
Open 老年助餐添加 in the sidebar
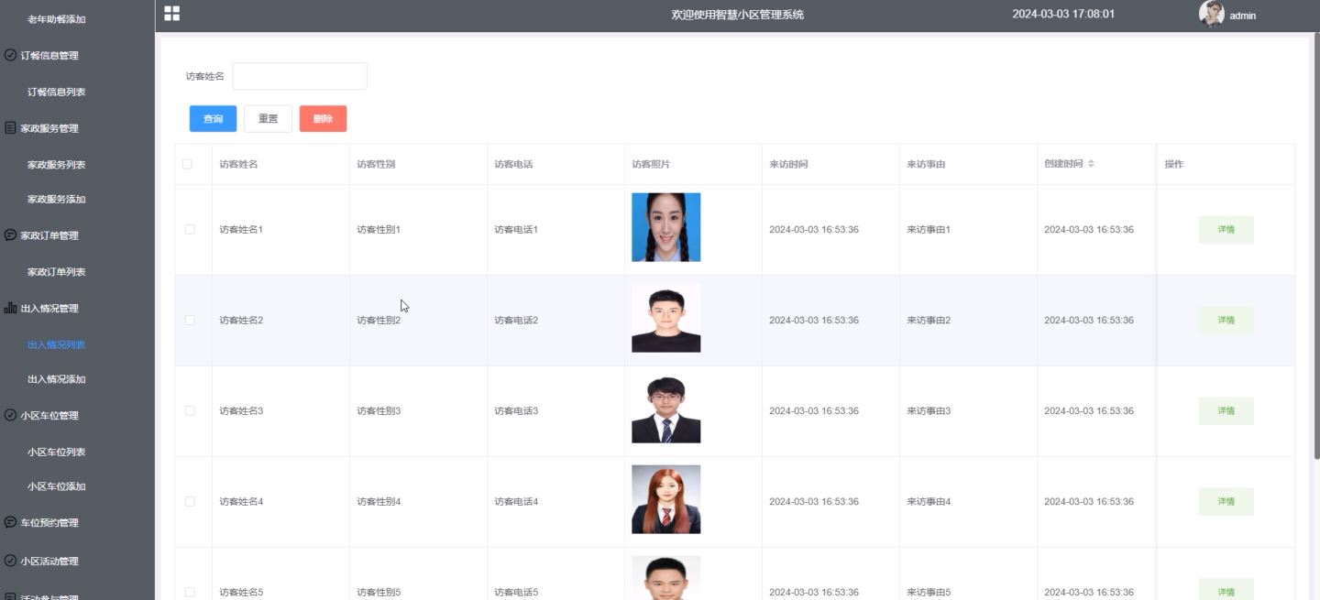click(57, 19)
